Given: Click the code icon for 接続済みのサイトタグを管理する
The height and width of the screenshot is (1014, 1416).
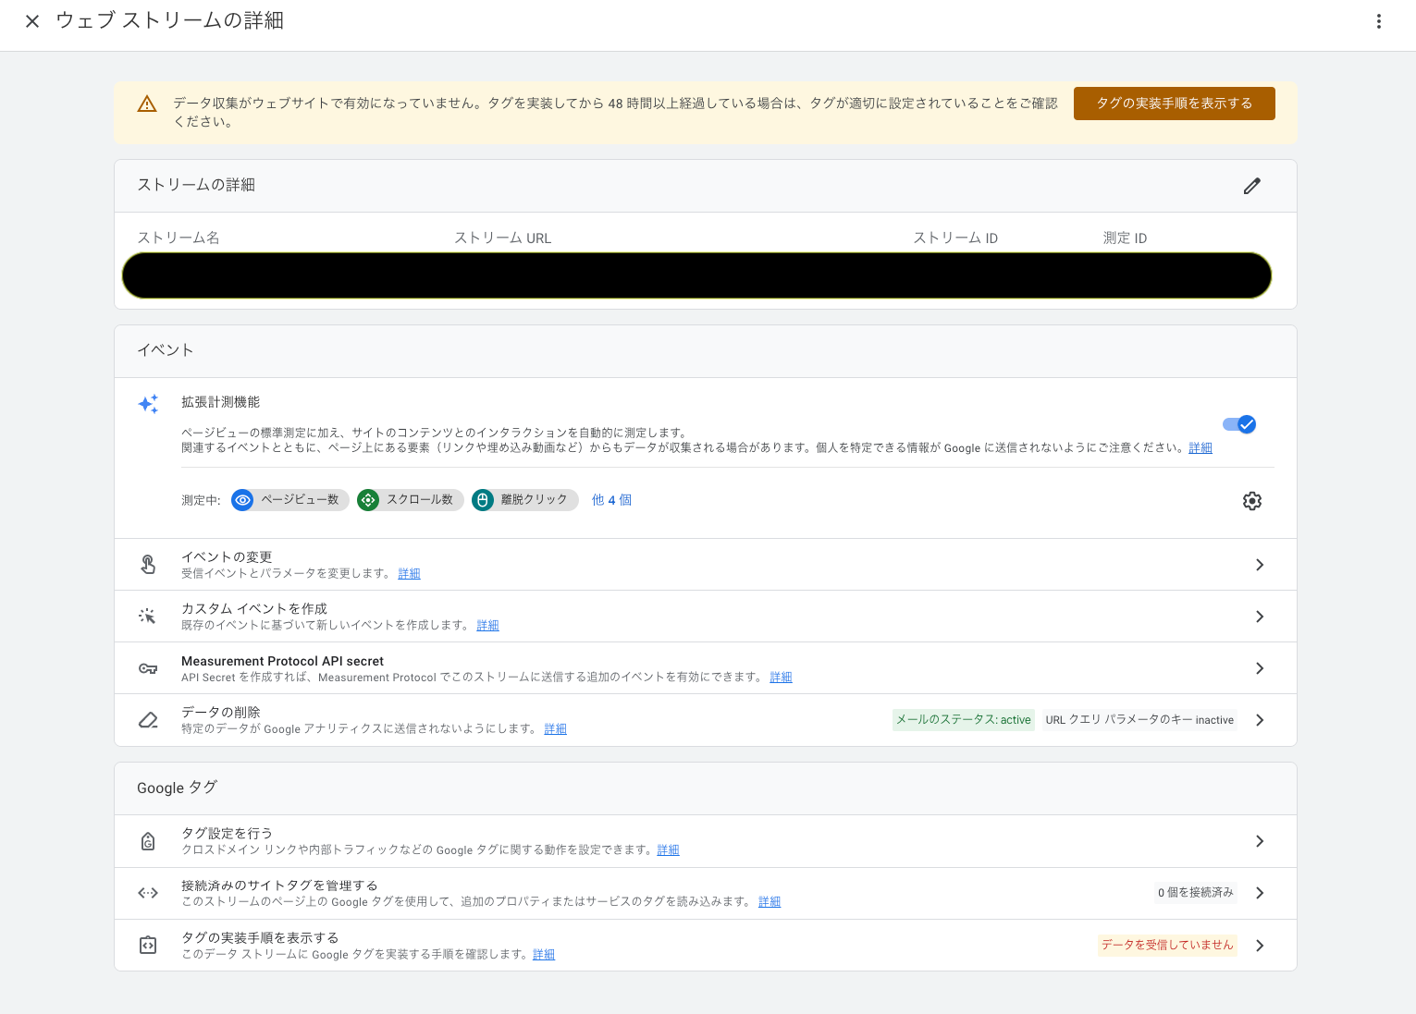Looking at the screenshot, I should click(148, 893).
